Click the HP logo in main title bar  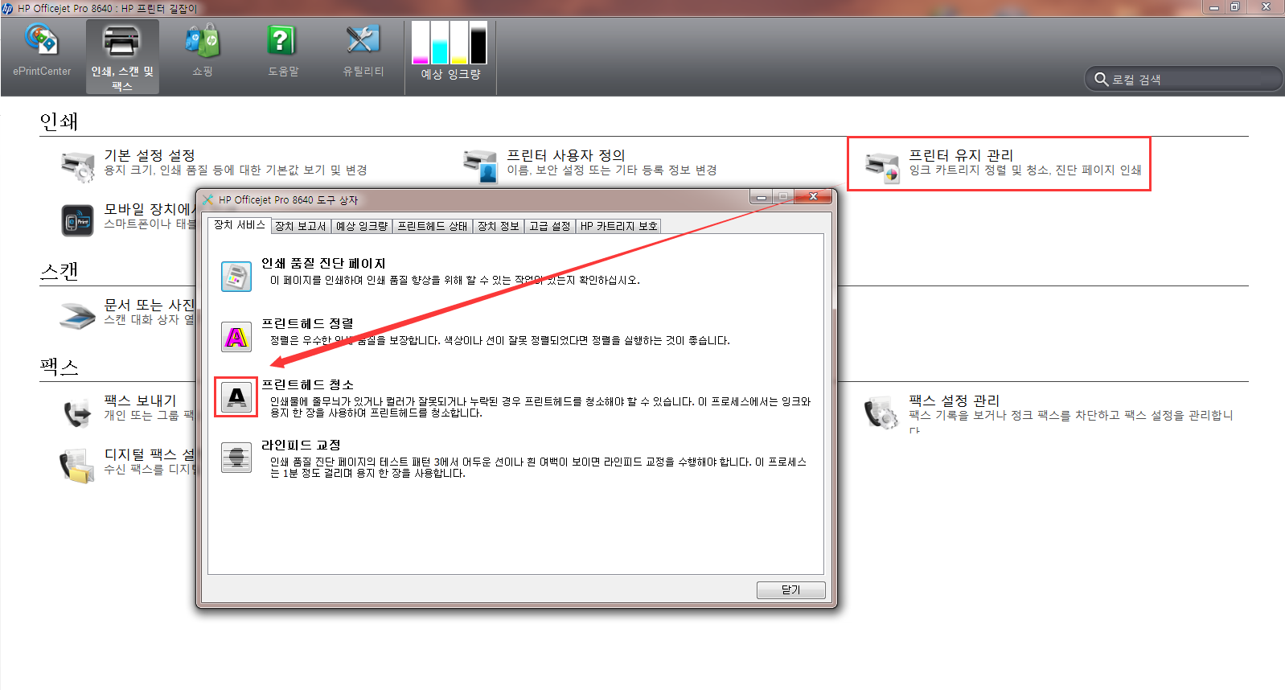(7, 8)
